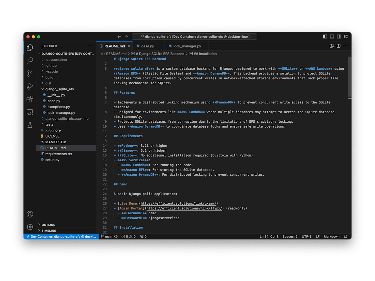Open Customize Layout icon
The image size is (375, 281).
pos(346,36)
